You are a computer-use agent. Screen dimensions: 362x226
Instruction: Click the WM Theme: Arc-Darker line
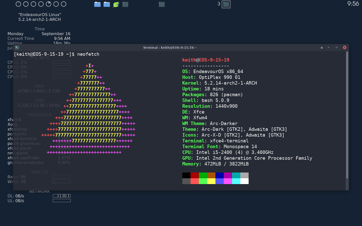tap(210, 124)
